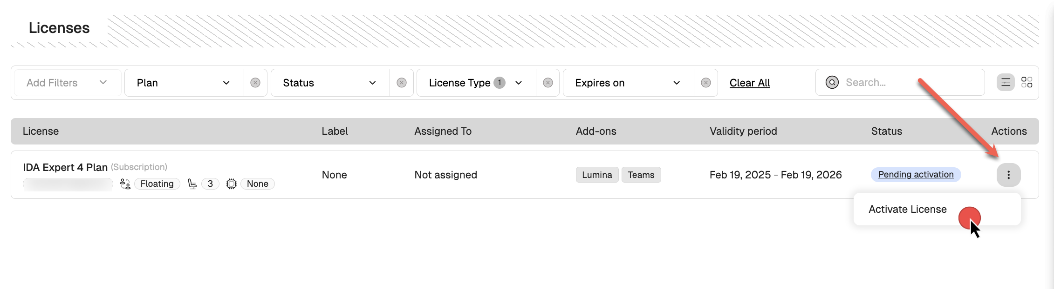Click the Clear All link
Viewport: 1054px width, 289px height.
749,83
